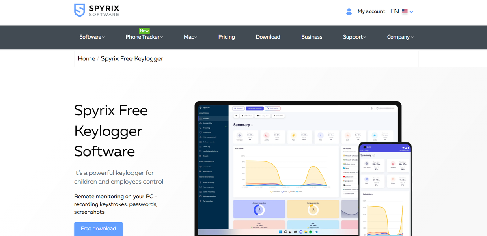Open the Last 7 days date filter
The width and height of the screenshot is (487, 236).
click(248, 116)
